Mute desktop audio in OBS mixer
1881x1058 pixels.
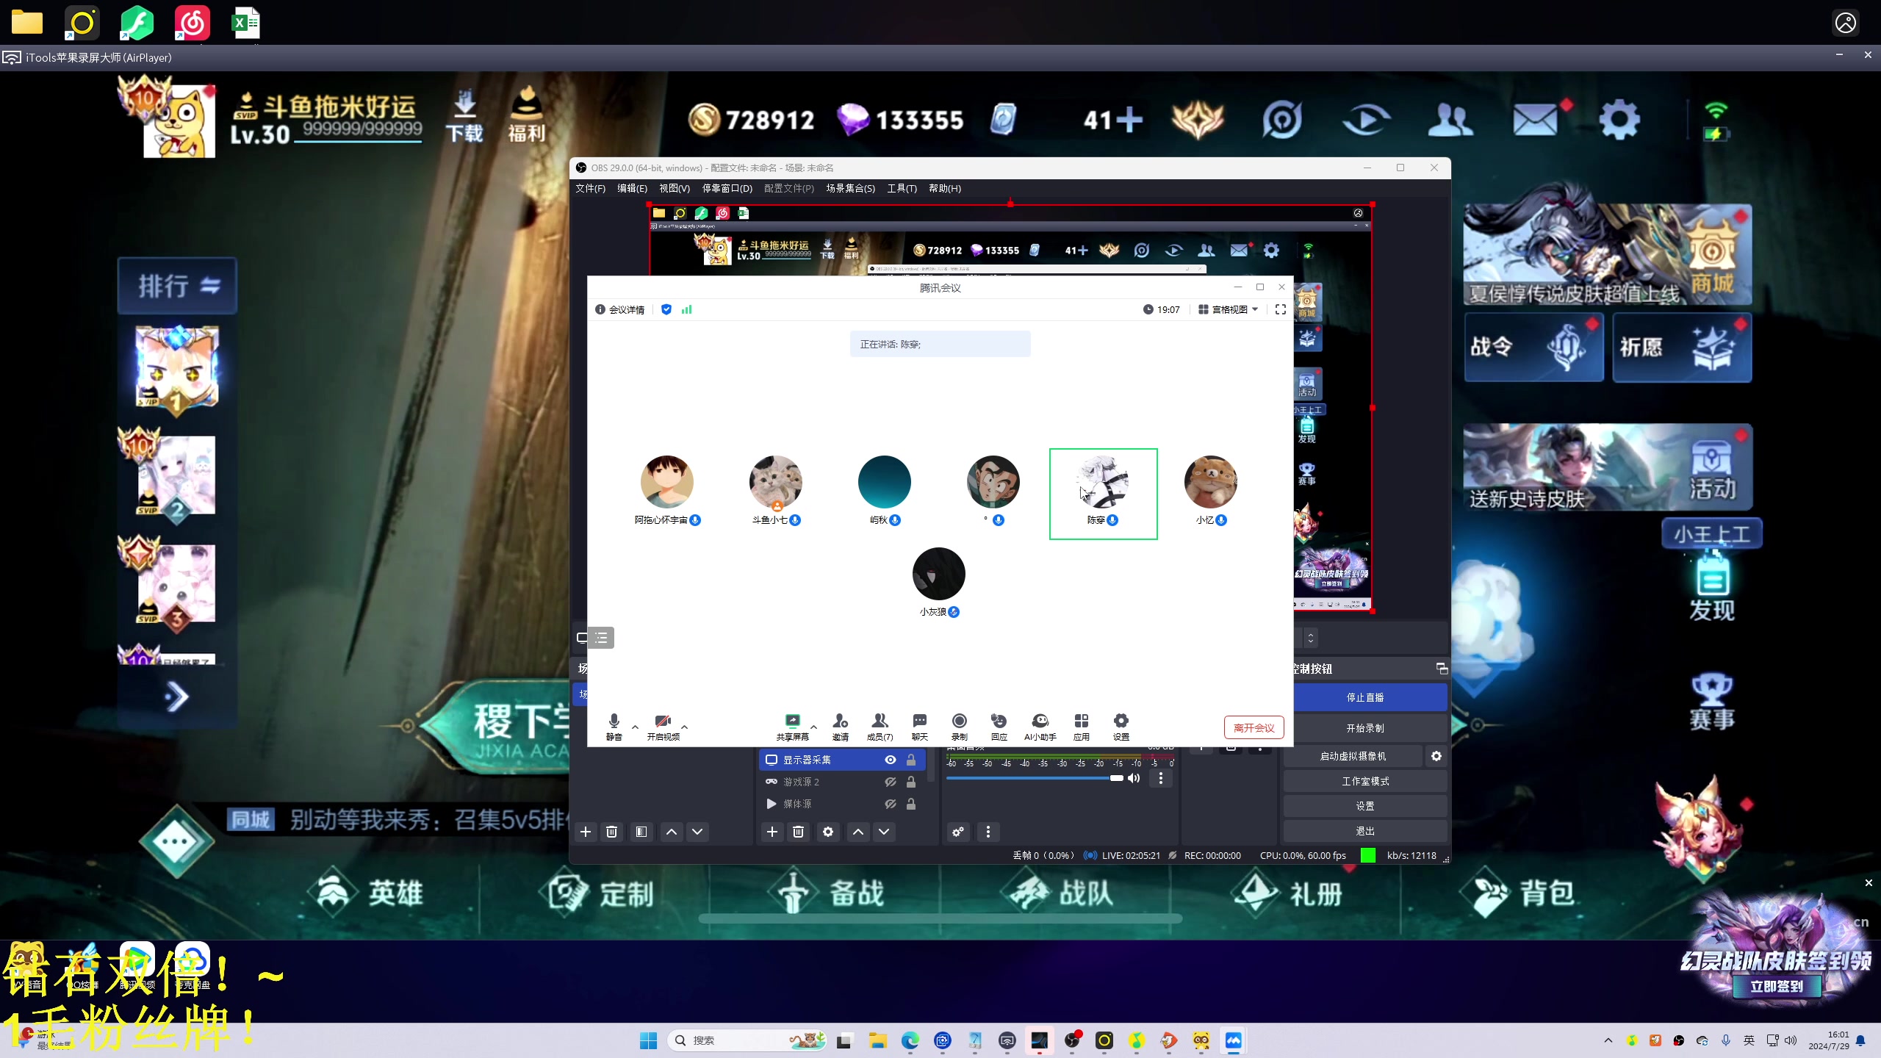1134,778
